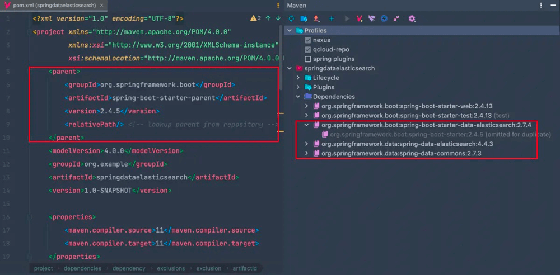Image resolution: width=560 pixels, height=275 pixels.
Task: Click Plugins folder icon
Action: point(308,87)
